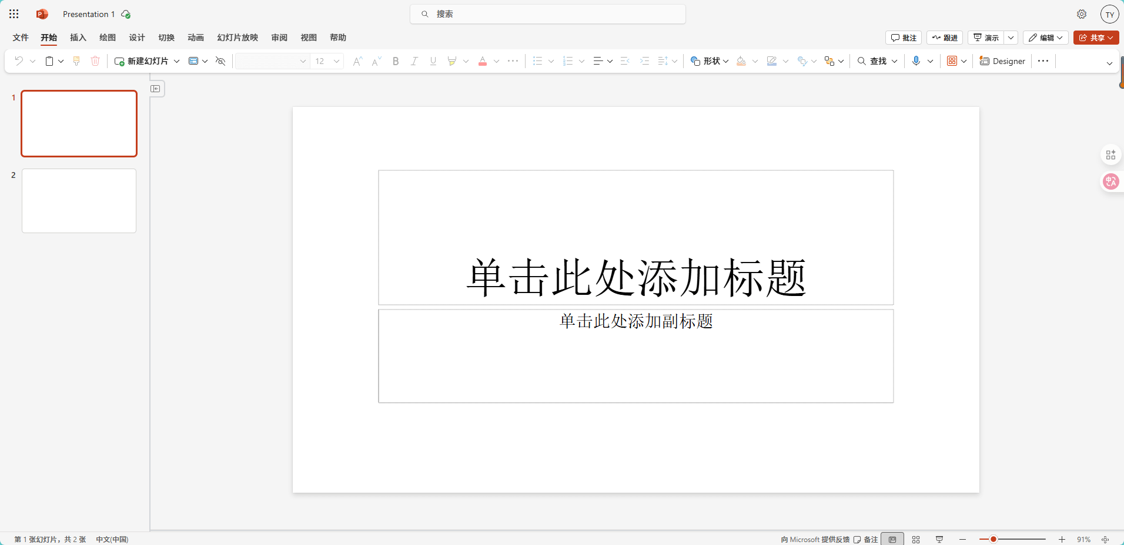
Task: Open Designer to get design ideas
Action: pyautogui.click(x=1001, y=60)
